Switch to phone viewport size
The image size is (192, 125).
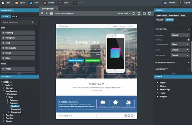133,13
